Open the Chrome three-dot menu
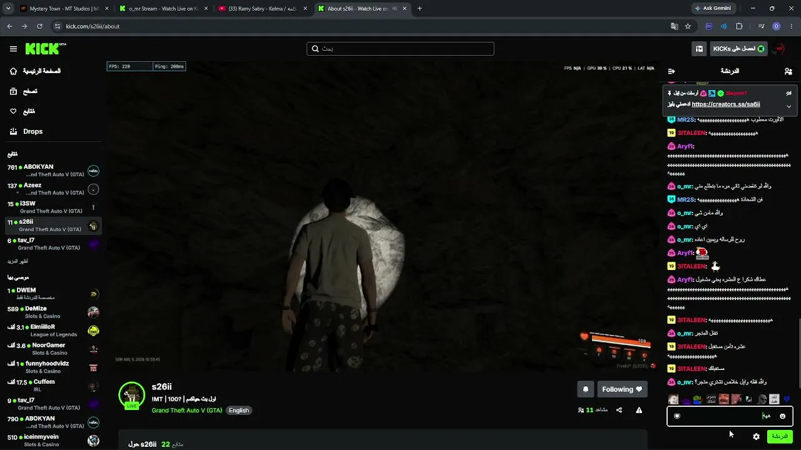The image size is (801, 450). [x=791, y=26]
